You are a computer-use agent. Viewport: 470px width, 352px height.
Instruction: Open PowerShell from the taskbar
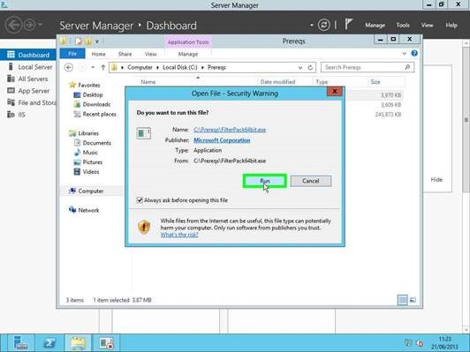49,342
